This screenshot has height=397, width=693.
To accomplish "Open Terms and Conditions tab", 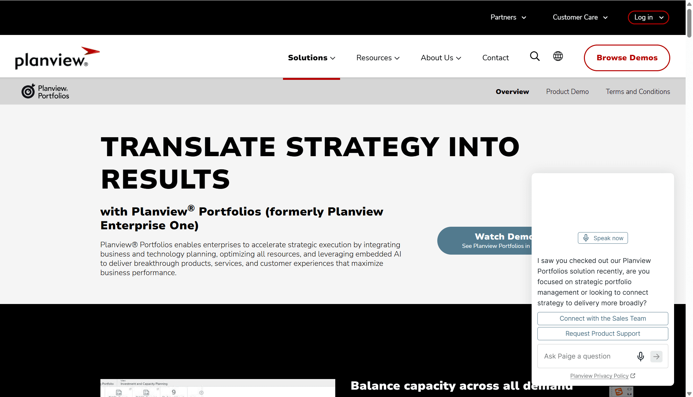I will 638,92.
